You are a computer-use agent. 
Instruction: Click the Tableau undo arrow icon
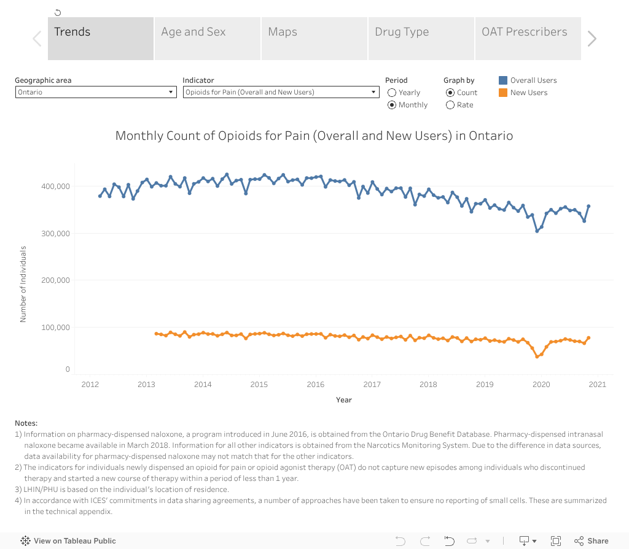point(400,541)
